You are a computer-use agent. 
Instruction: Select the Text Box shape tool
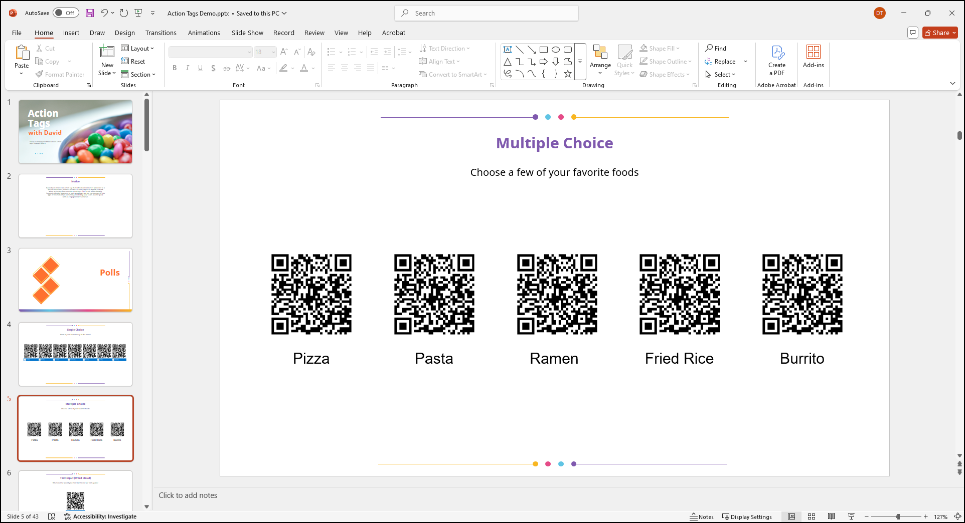508,50
